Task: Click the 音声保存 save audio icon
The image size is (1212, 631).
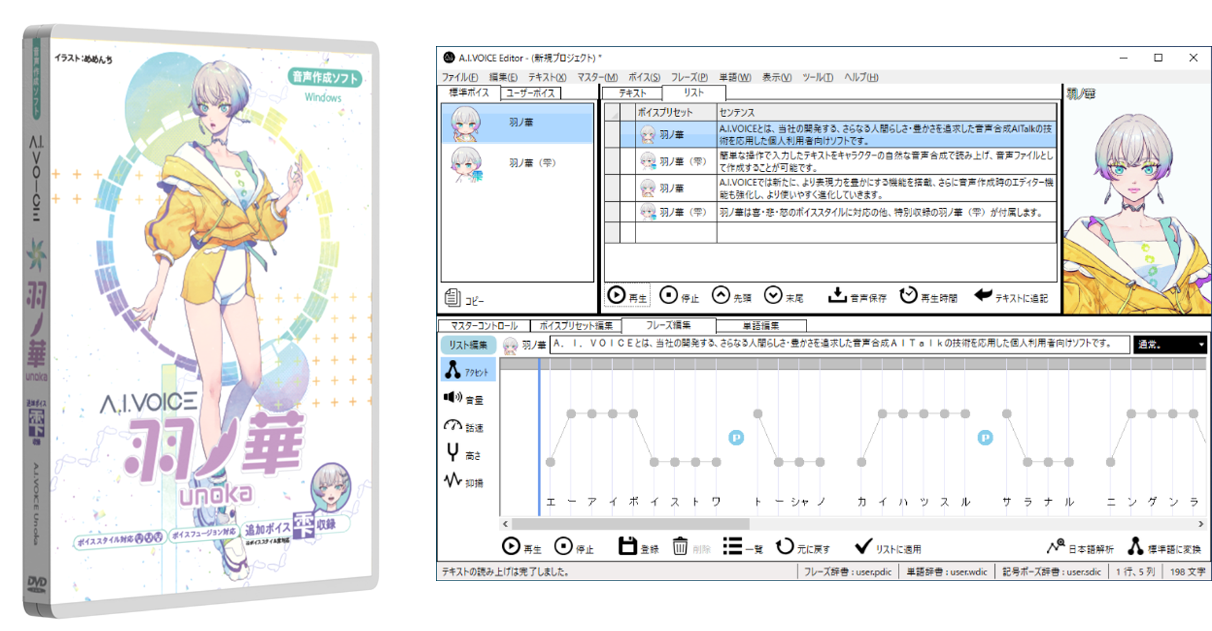Action: pyautogui.click(x=837, y=295)
